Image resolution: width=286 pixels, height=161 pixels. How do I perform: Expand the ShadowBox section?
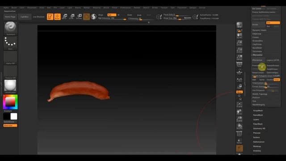(258, 41)
